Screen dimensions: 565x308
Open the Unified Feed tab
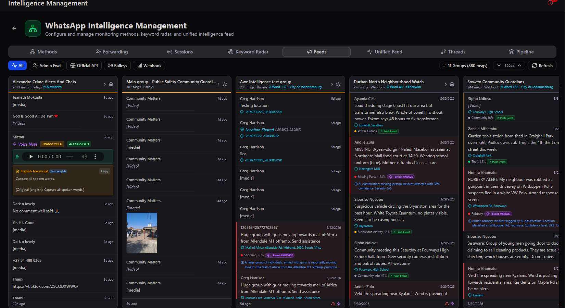[385, 52]
